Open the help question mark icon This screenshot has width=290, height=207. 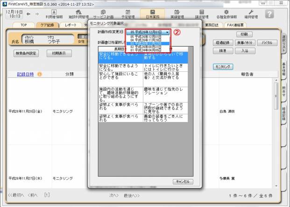(x=269, y=14)
